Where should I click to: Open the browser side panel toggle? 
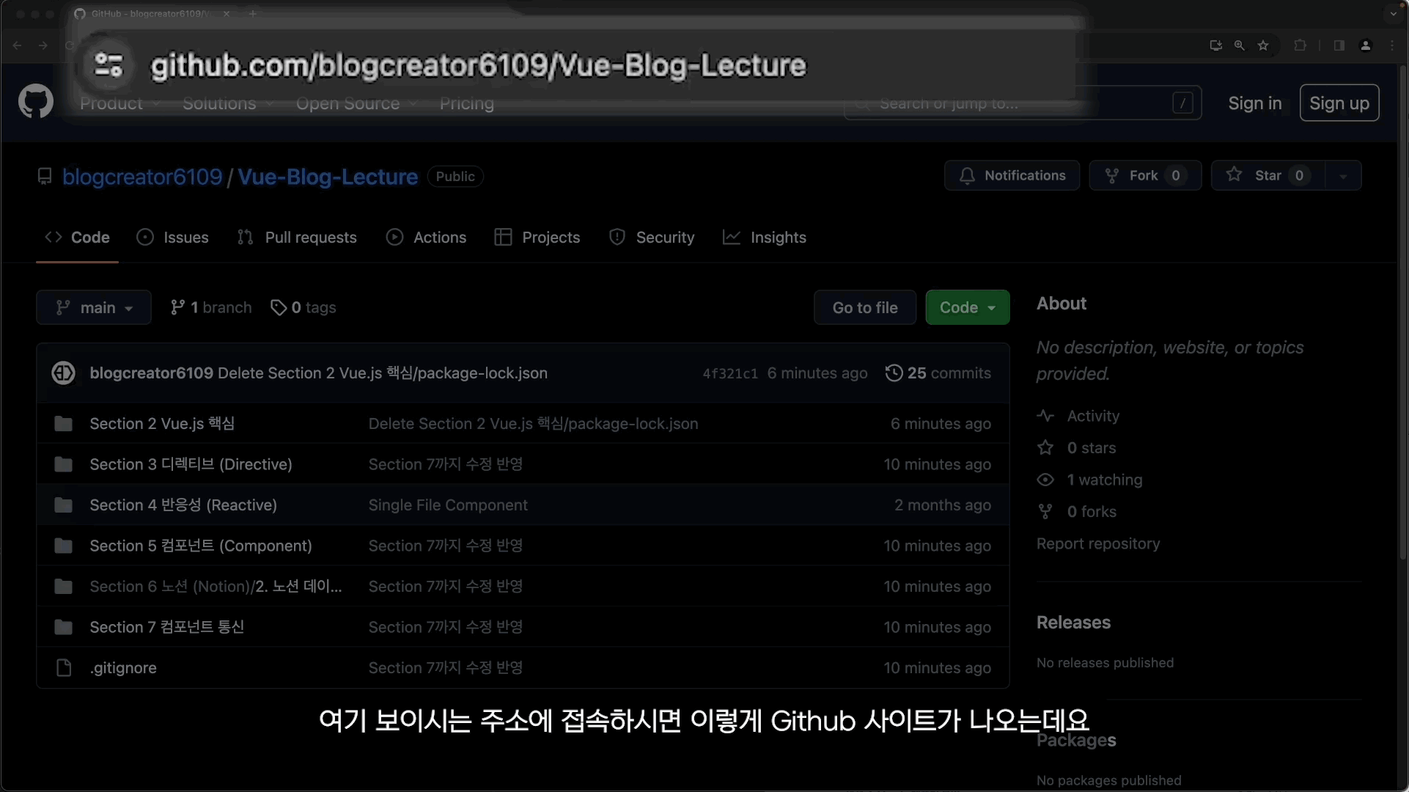click(x=1339, y=45)
